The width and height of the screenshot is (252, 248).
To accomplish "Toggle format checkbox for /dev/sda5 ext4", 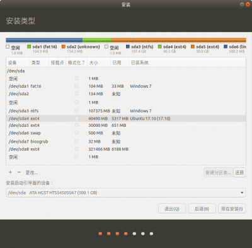I will point(77,125).
